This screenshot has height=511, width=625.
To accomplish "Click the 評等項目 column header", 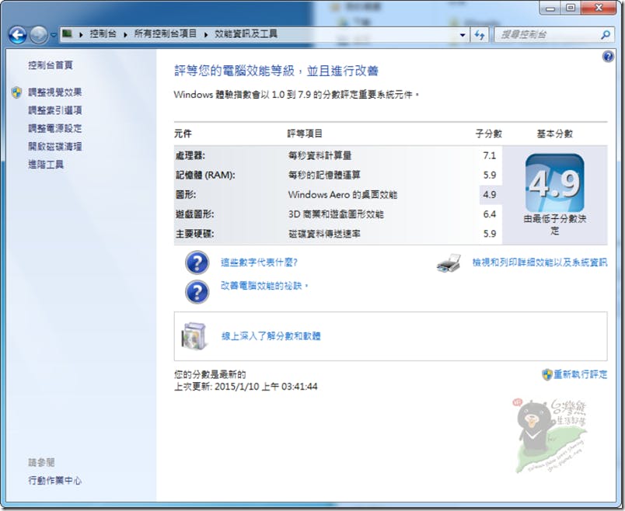I will click(x=305, y=134).
